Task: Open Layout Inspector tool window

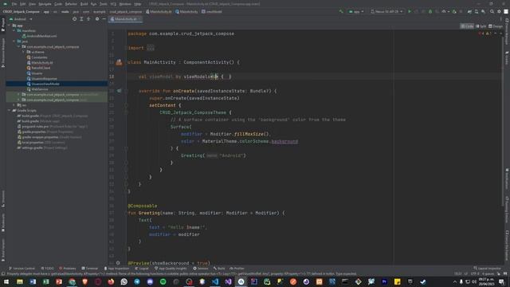Action: [487, 269]
